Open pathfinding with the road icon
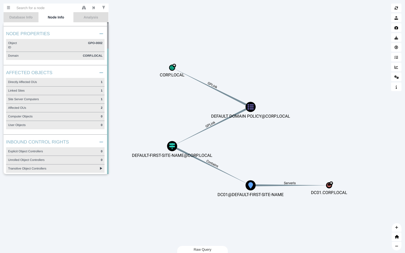Screen dimensions: 405x253 pyautogui.click(x=84, y=8)
